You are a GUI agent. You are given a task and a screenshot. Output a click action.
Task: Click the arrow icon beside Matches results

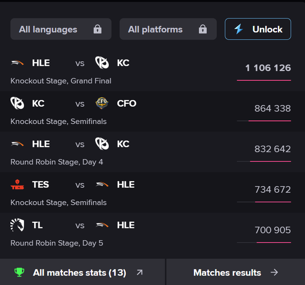point(274,273)
